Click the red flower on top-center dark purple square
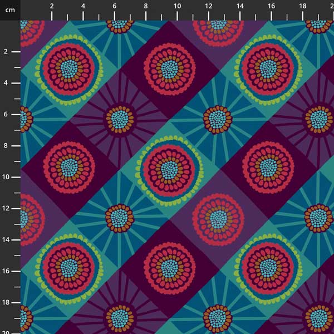 pyautogui.click(x=169, y=68)
